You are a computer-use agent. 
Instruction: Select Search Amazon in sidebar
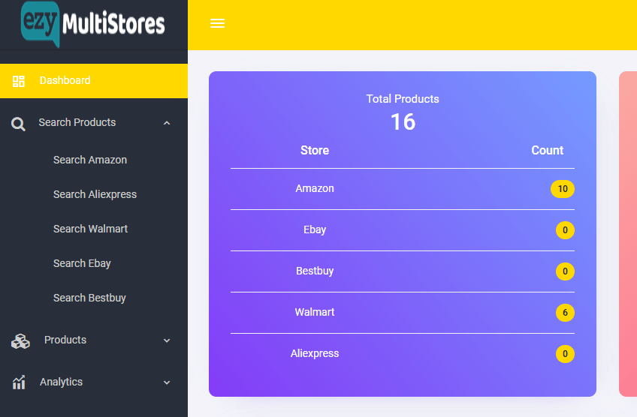point(90,160)
